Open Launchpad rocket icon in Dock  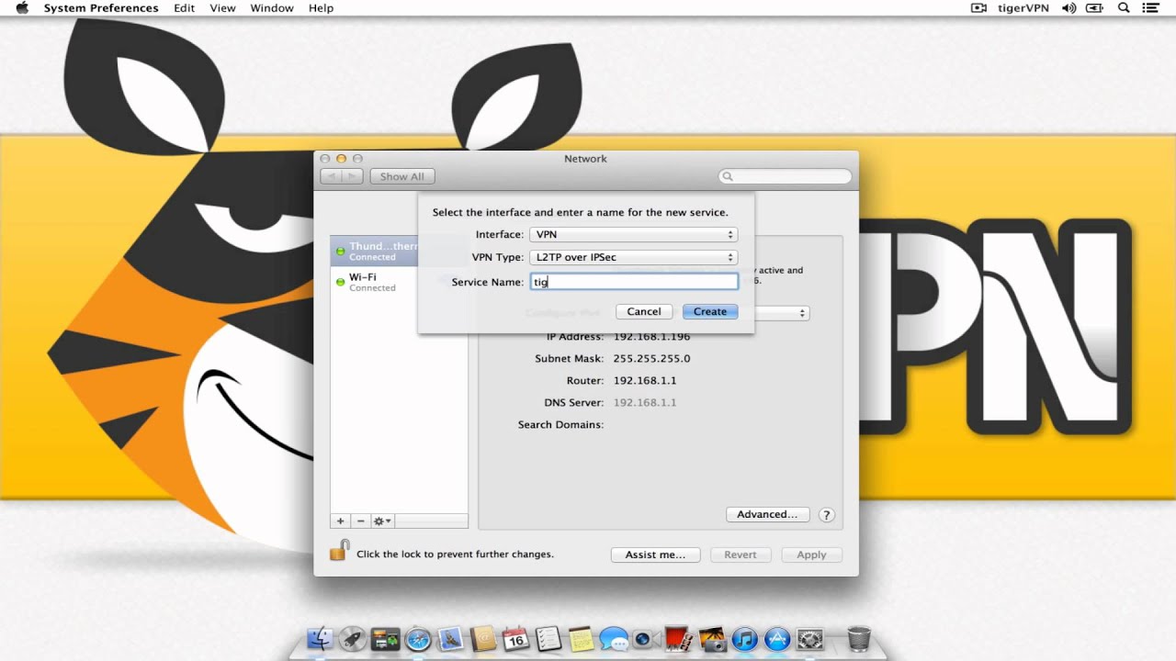(x=353, y=639)
